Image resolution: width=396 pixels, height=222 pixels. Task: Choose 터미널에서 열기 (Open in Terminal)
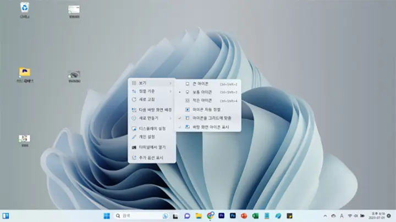pyautogui.click(x=152, y=147)
